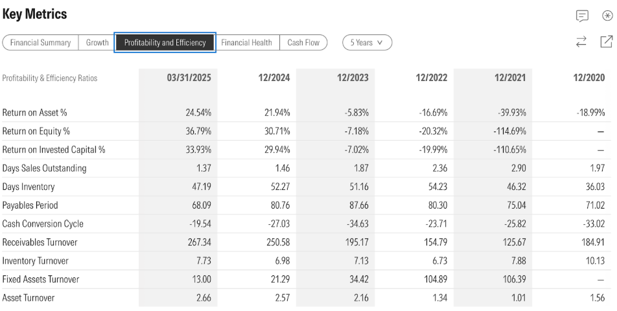Click the Return on Asset % row label

[x=35, y=113]
